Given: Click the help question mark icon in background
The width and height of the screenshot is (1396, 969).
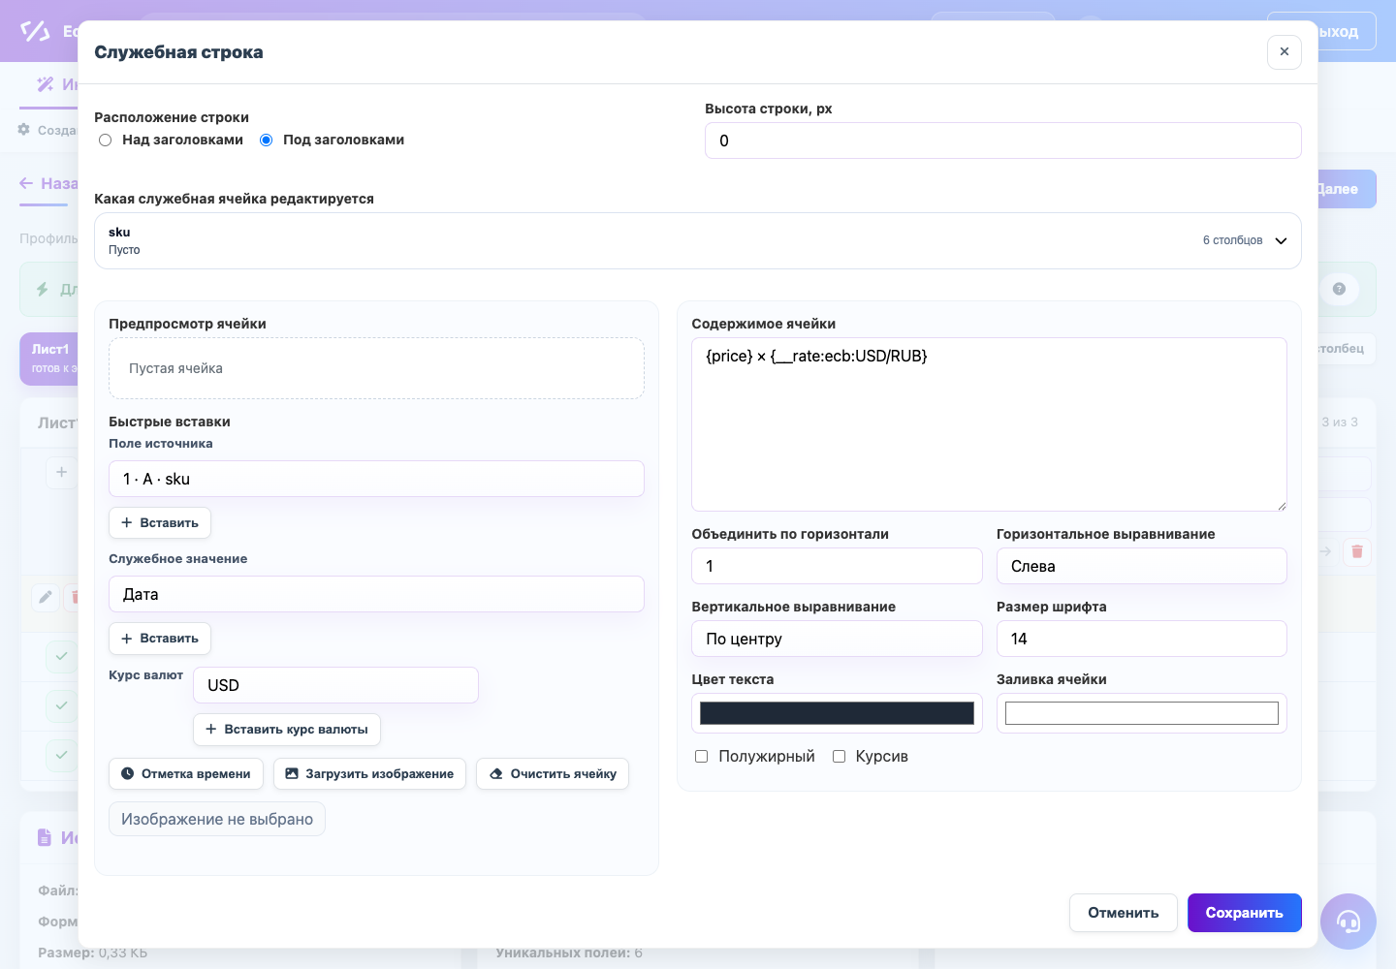Looking at the screenshot, I should tap(1339, 289).
